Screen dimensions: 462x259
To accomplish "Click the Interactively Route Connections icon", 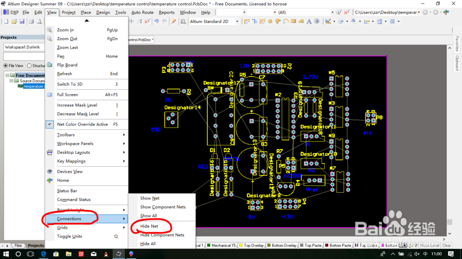I will pos(247,22).
